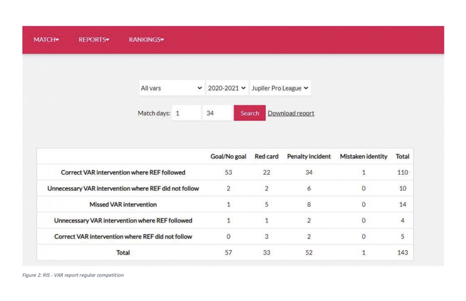Expand the All vars dropdown
The height and width of the screenshot is (301, 466).
172,88
